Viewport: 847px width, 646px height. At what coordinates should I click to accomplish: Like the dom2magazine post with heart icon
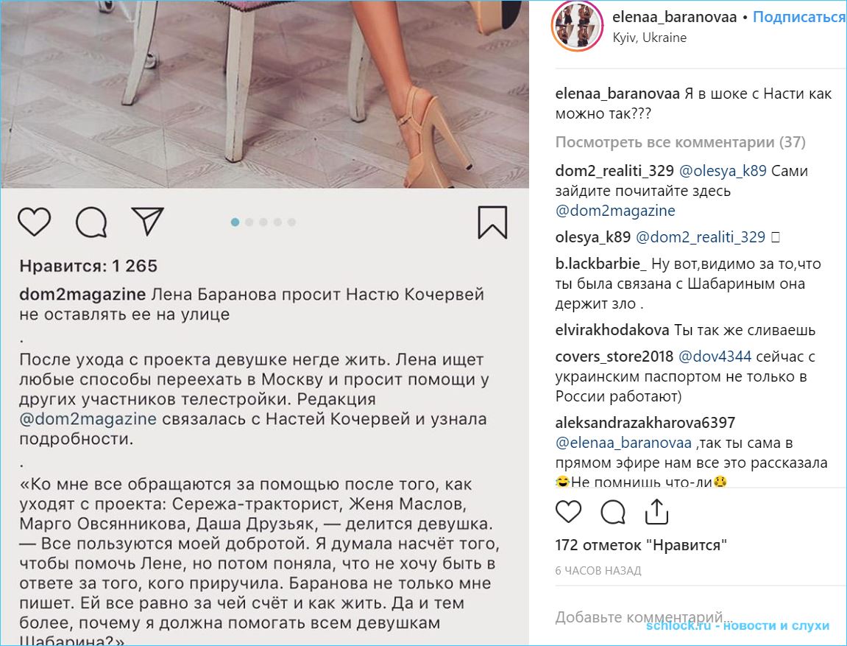pyautogui.click(x=34, y=222)
